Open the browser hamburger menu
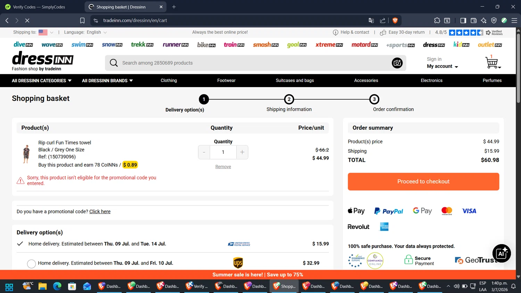 point(514,20)
